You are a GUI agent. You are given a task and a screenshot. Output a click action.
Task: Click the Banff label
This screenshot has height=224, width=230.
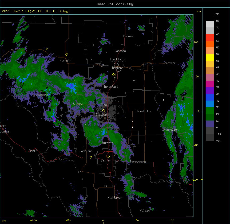pos(33,151)
